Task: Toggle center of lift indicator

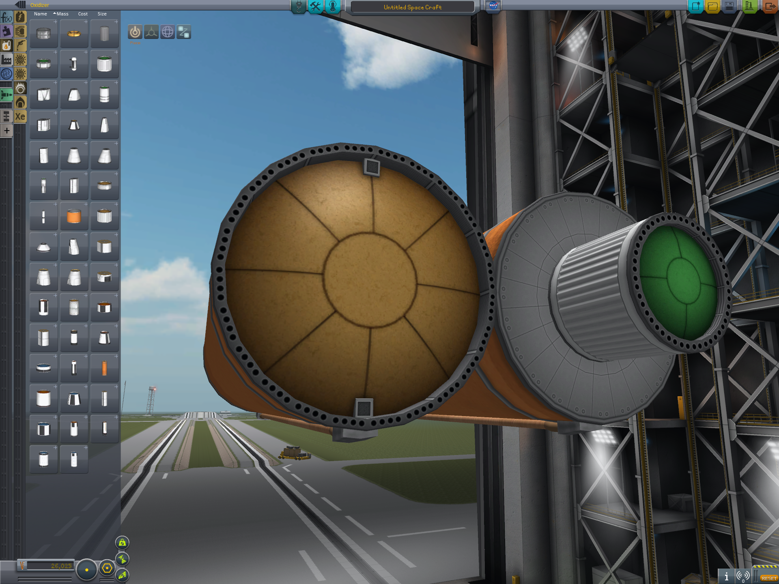Action: point(122,575)
